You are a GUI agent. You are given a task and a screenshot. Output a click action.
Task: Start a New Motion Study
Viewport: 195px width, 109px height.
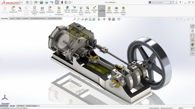coord(81,11)
